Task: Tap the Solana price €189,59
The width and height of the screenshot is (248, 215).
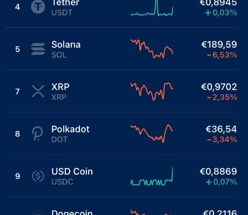Action: 219,45
